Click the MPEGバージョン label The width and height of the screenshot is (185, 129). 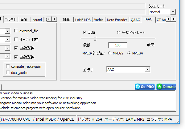93,53
